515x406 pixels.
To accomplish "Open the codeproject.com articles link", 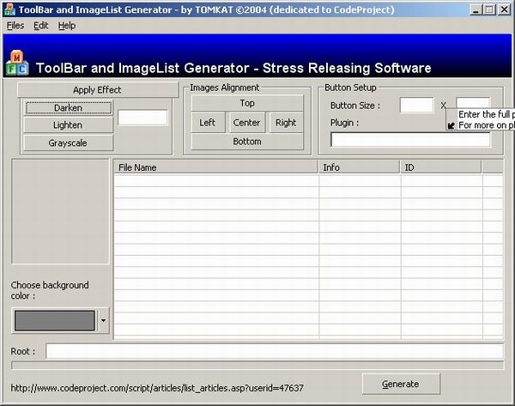I will tap(157, 388).
